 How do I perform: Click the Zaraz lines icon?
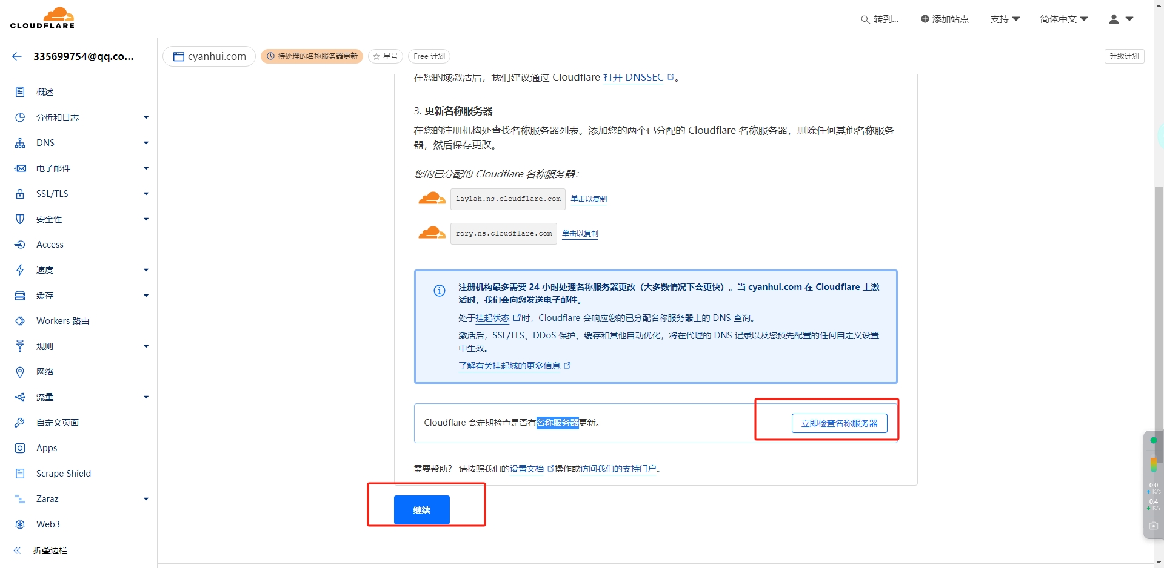pos(20,499)
